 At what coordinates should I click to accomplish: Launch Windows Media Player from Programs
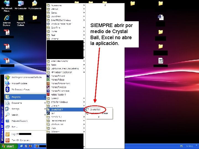point(66,24)
